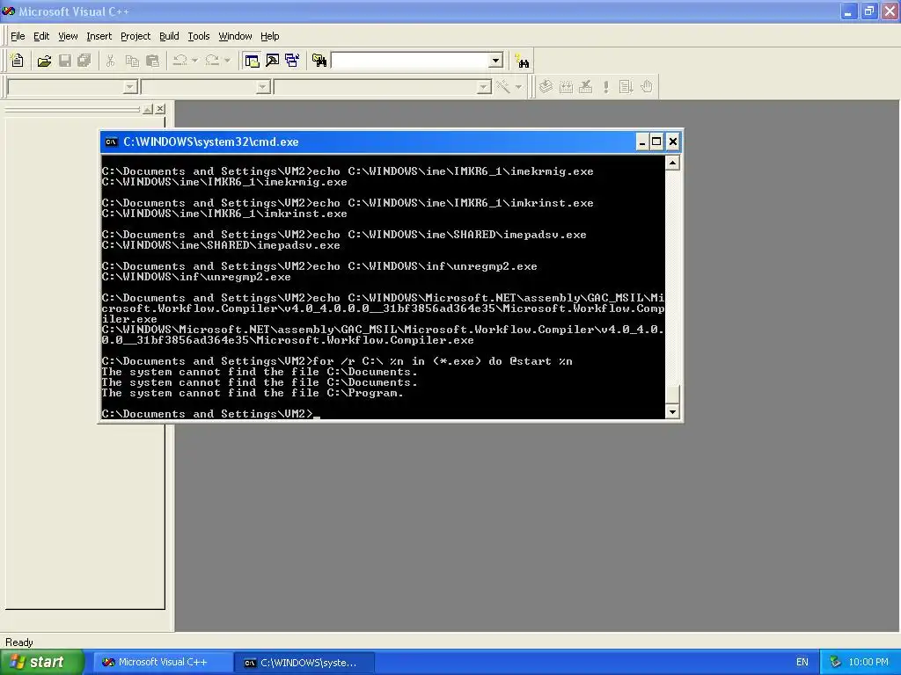The height and width of the screenshot is (675, 901).
Task: Open the Window List icon
Action: pos(292,61)
